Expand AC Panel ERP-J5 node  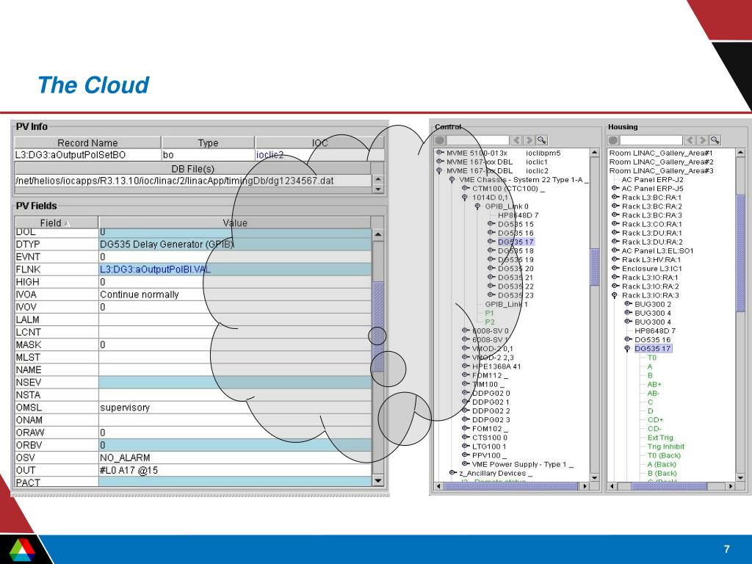[615, 189]
